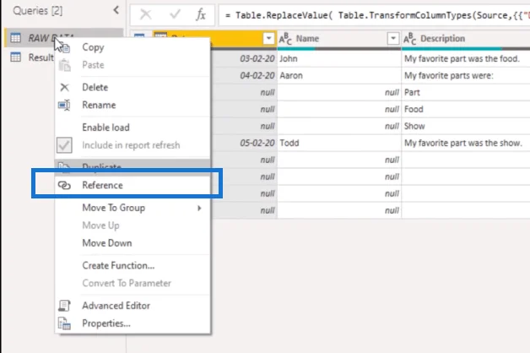The height and width of the screenshot is (353, 530).
Task: Click the Advanced Editor scroll icon
Action: pyautogui.click(x=64, y=306)
